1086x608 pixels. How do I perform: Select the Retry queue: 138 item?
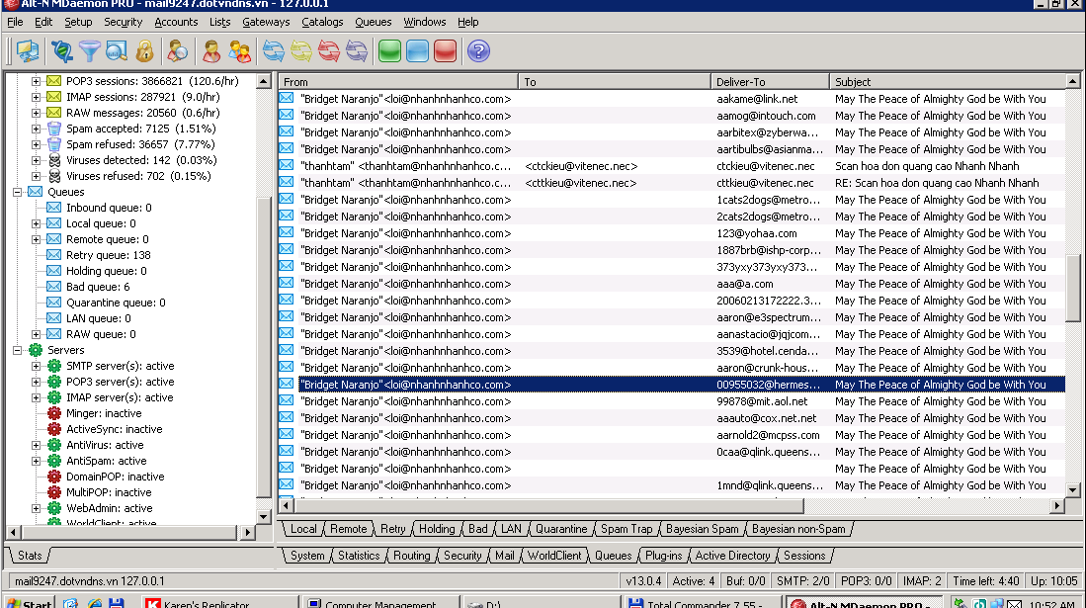tap(108, 255)
